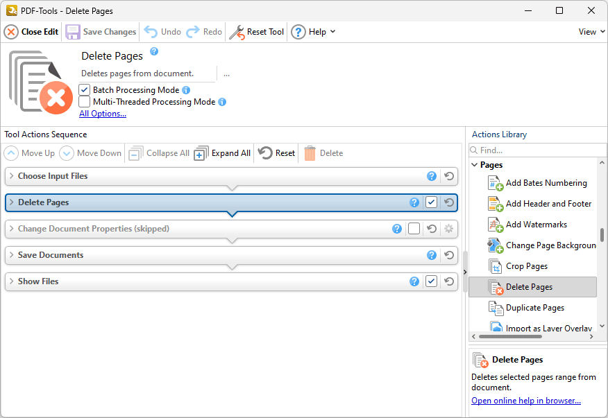The width and height of the screenshot is (608, 418).
Task: Select Delete Pages in Actions Library
Action: [533, 287]
